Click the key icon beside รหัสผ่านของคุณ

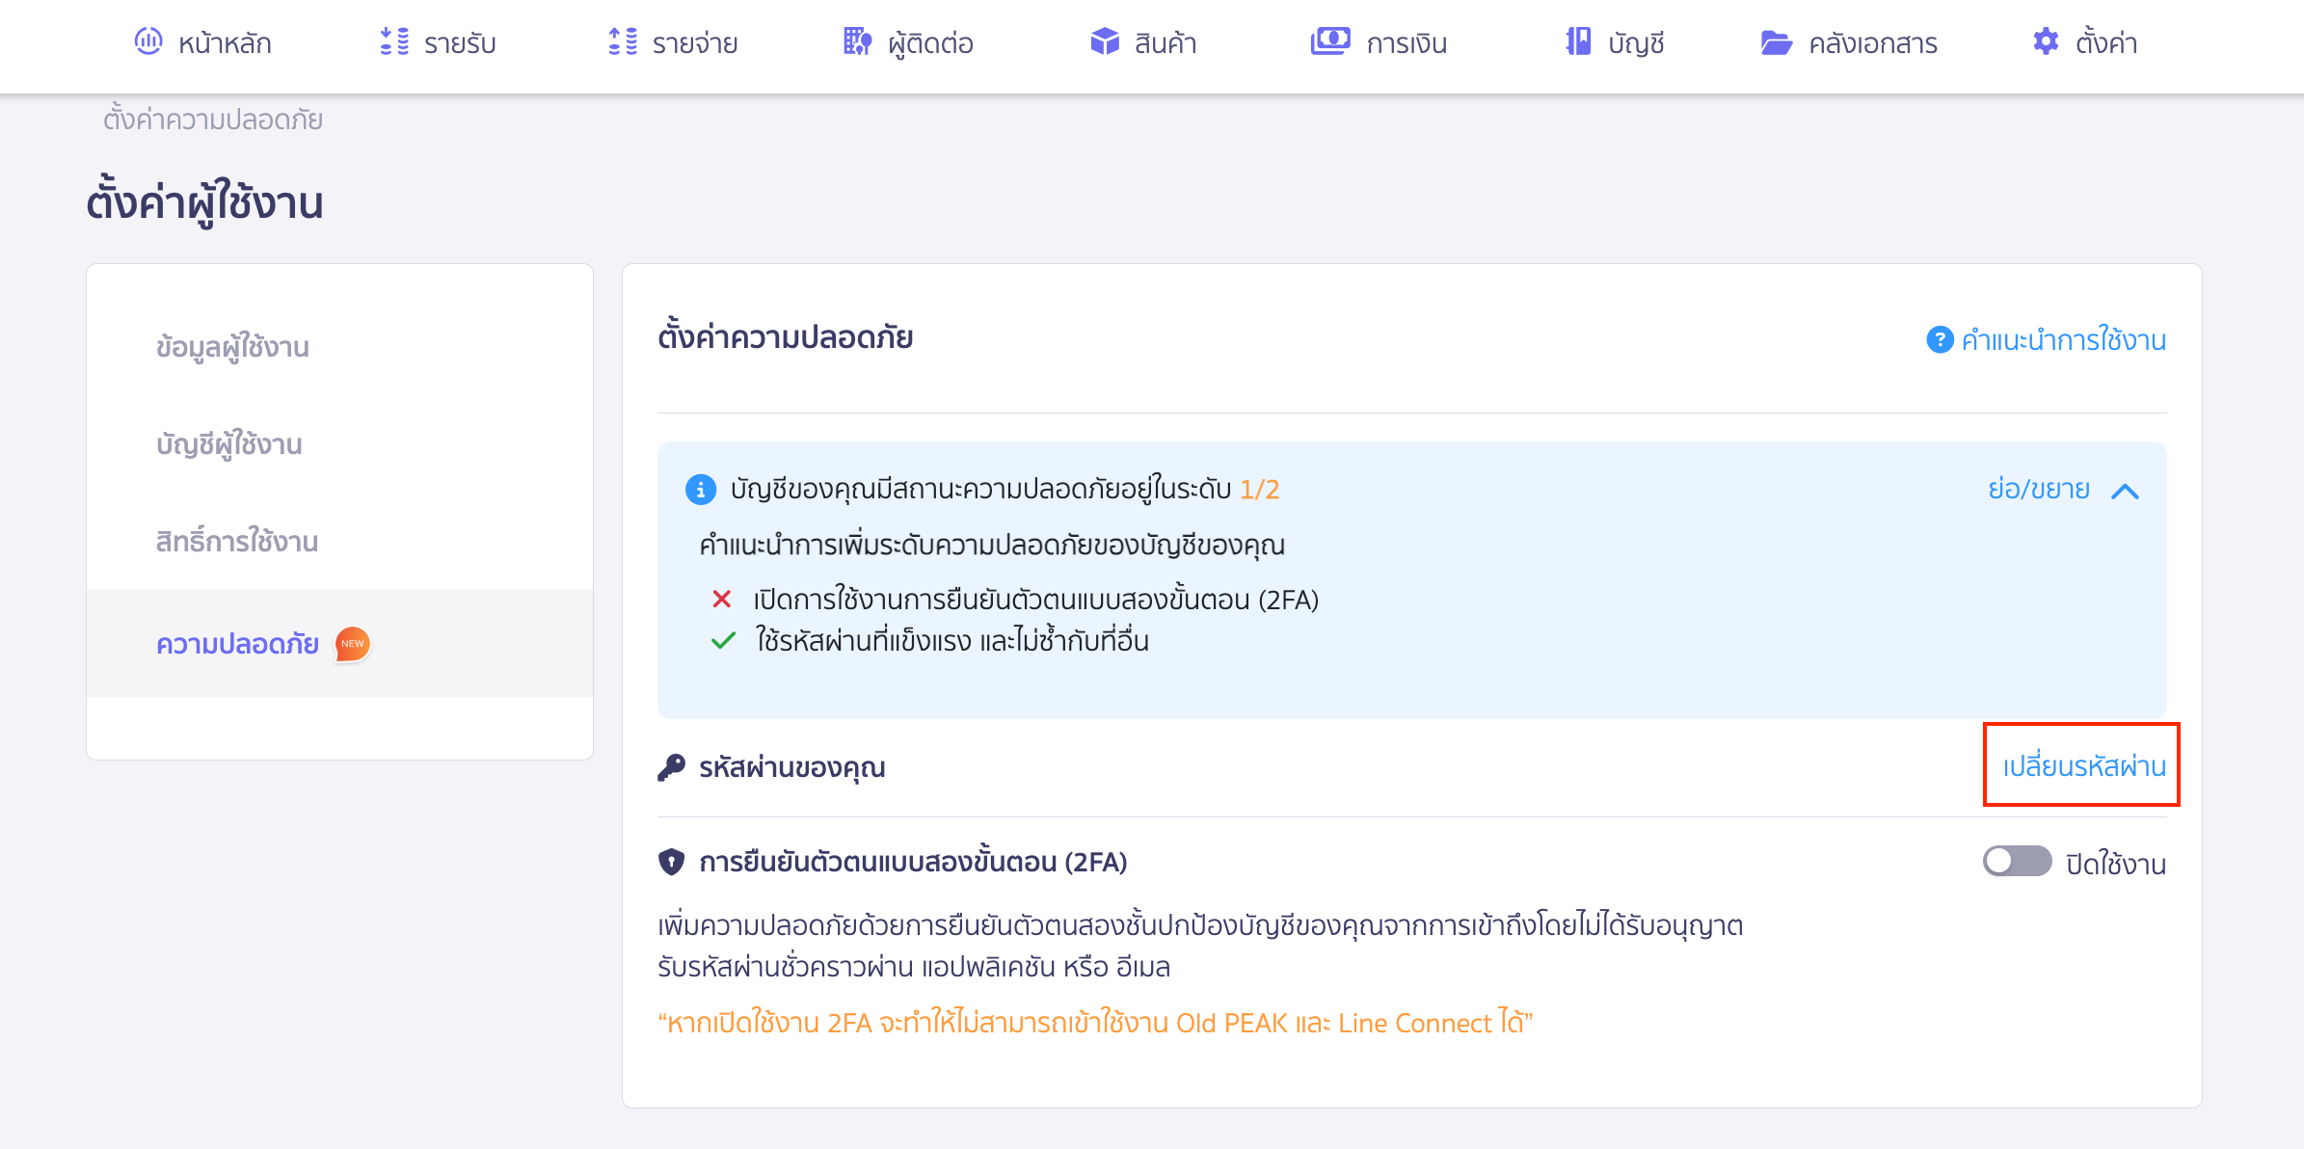[x=672, y=767]
